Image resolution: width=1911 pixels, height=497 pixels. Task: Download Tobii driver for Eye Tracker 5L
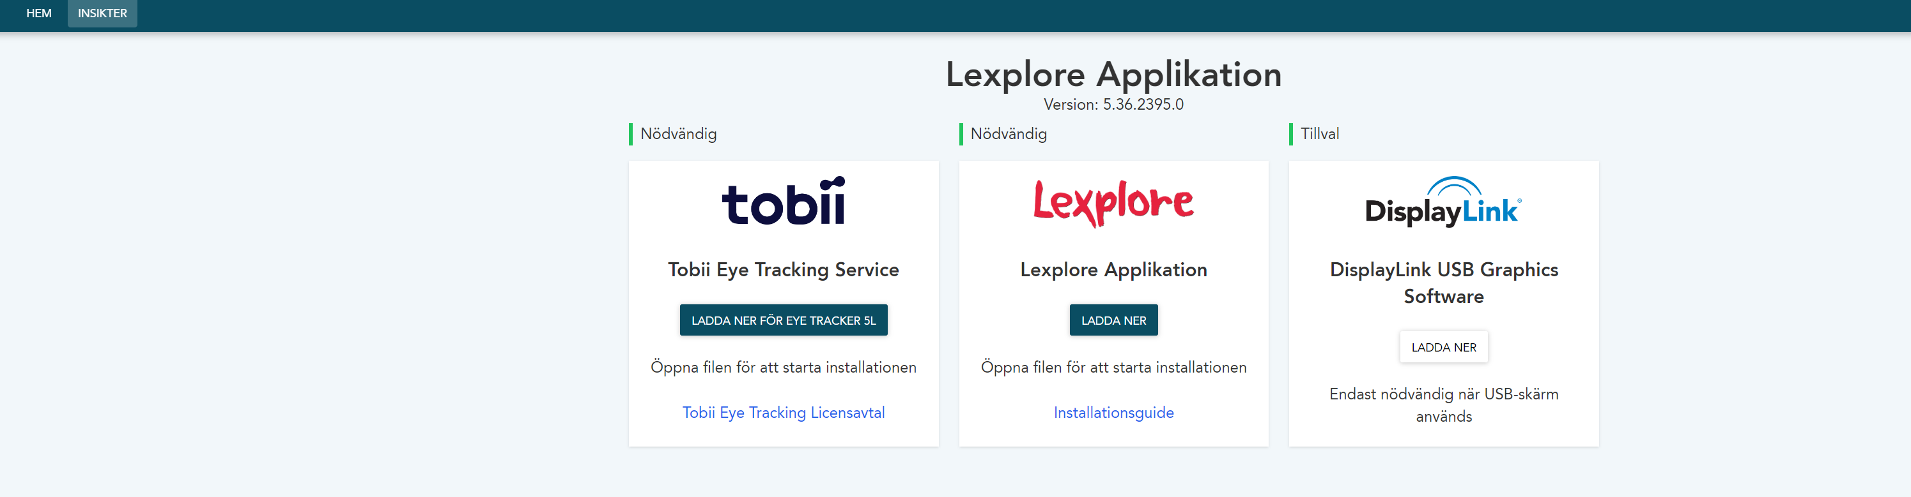pyautogui.click(x=784, y=320)
